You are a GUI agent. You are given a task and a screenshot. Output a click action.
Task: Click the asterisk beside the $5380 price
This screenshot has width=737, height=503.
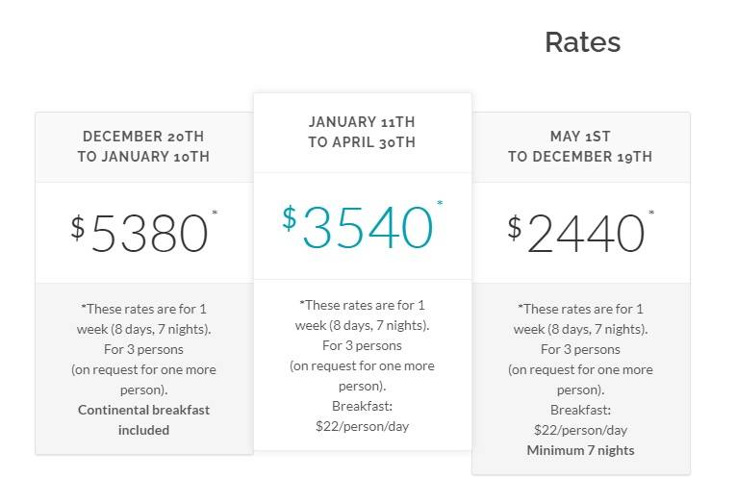coord(215,213)
